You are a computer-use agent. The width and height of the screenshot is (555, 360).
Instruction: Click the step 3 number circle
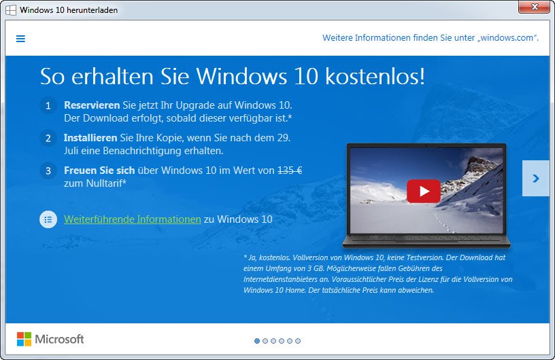click(48, 170)
